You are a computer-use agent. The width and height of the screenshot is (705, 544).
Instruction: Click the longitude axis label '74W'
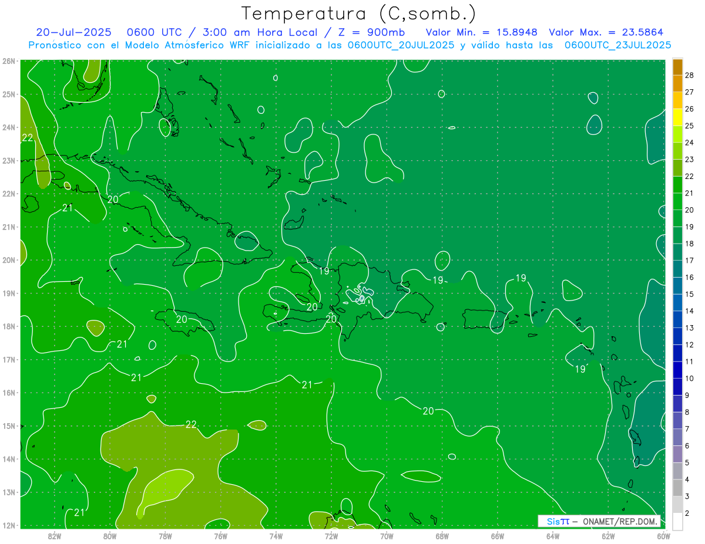click(x=276, y=536)
